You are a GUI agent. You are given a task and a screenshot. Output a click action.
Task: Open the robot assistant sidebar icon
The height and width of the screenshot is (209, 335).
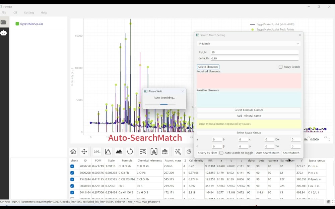point(4,33)
